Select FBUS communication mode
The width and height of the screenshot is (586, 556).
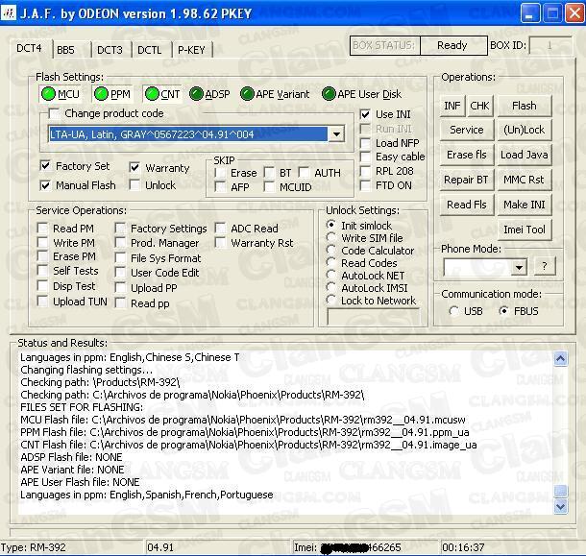coord(503,311)
